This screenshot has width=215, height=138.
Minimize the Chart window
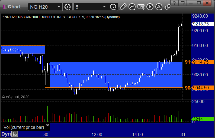pyautogui.click(x=191, y=3)
